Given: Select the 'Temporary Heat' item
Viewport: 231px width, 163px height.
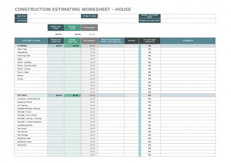Looking at the screenshot, I should coord(24,138).
